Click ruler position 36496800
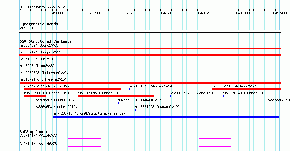The height and width of the screenshot is (151, 290). click(56, 13)
